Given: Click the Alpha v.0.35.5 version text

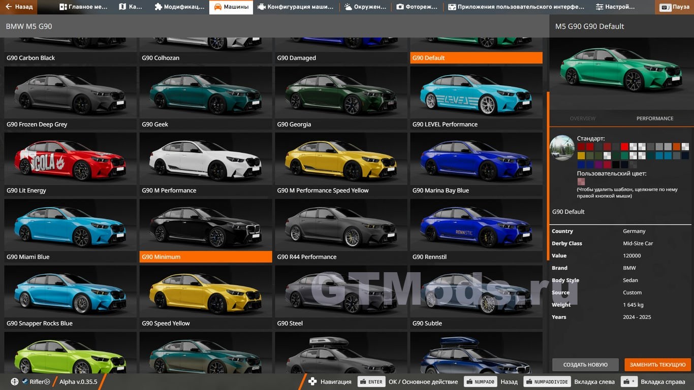Looking at the screenshot, I should (x=78, y=382).
